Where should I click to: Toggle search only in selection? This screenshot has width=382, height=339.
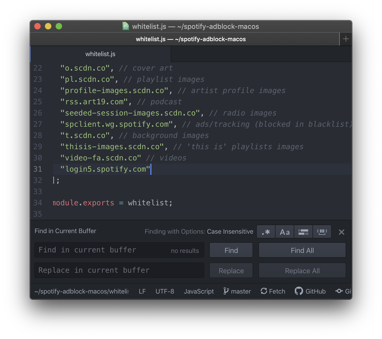pos(303,232)
